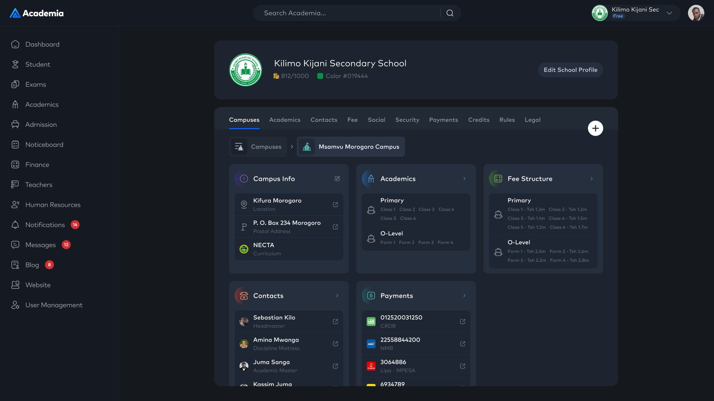Open CRDB account external link icon

click(463, 322)
